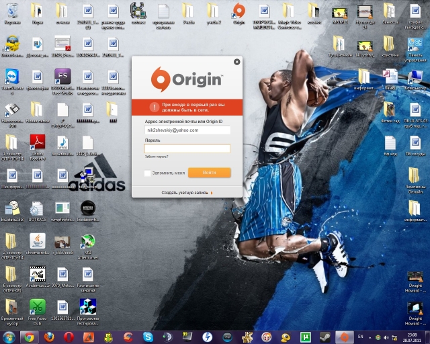Image resolution: width=430 pixels, height=344 pixels.
Task: Open Daemon Tools lightning icon in taskbar
Action: (x=207, y=337)
